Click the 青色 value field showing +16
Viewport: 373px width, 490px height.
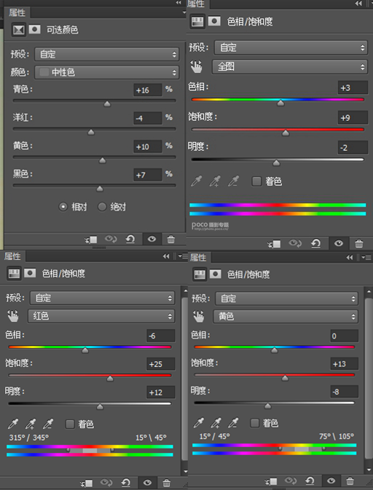click(x=148, y=90)
